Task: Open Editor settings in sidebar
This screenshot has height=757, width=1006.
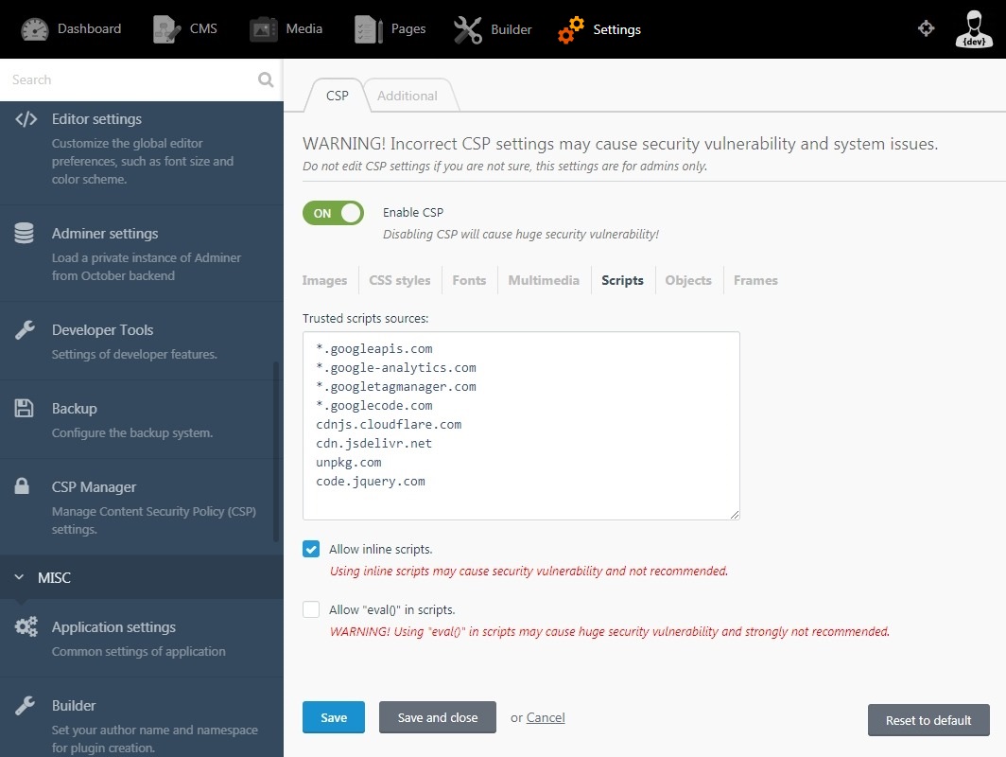Action: [x=141, y=149]
